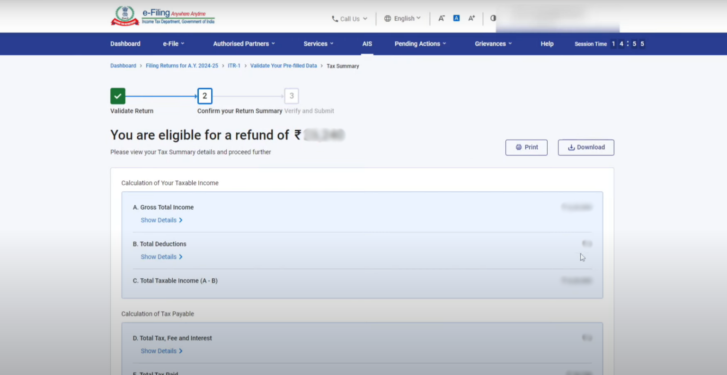The height and width of the screenshot is (375, 727).
Task: Click the dark mode contrast icon
Action: pyautogui.click(x=493, y=18)
